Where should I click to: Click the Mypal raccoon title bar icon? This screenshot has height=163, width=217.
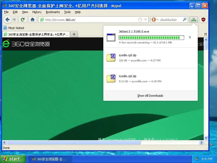pyautogui.click(x=5, y=5)
